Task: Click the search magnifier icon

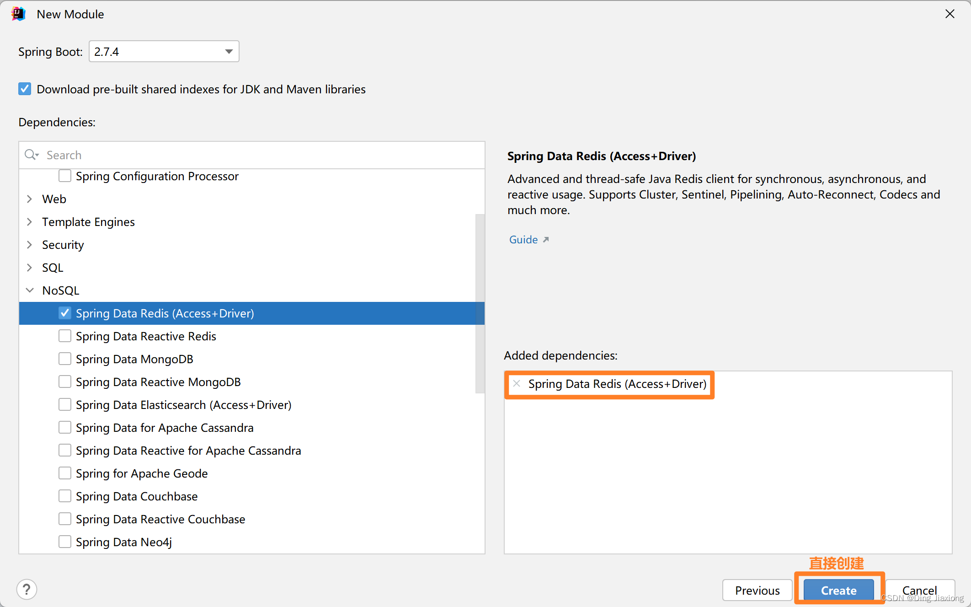Action: pos(31,155)
